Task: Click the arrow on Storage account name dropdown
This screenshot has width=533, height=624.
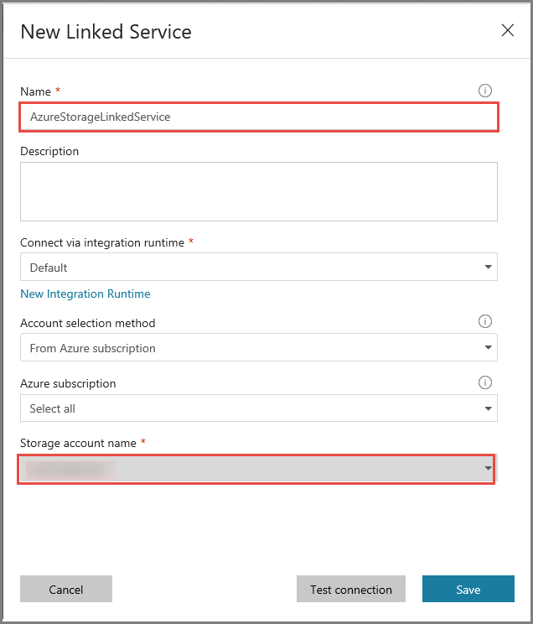Action: click(x=488, y=469)
